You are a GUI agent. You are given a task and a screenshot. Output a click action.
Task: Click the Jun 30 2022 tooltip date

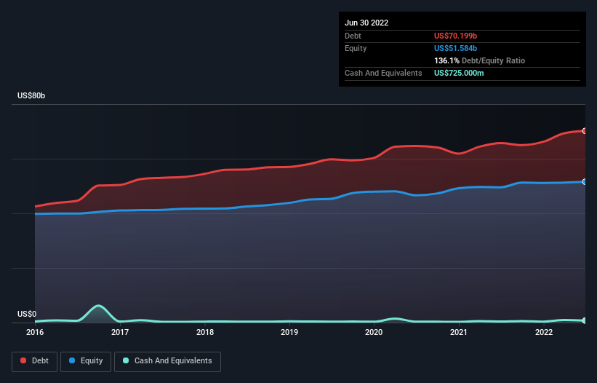[366, 23]
